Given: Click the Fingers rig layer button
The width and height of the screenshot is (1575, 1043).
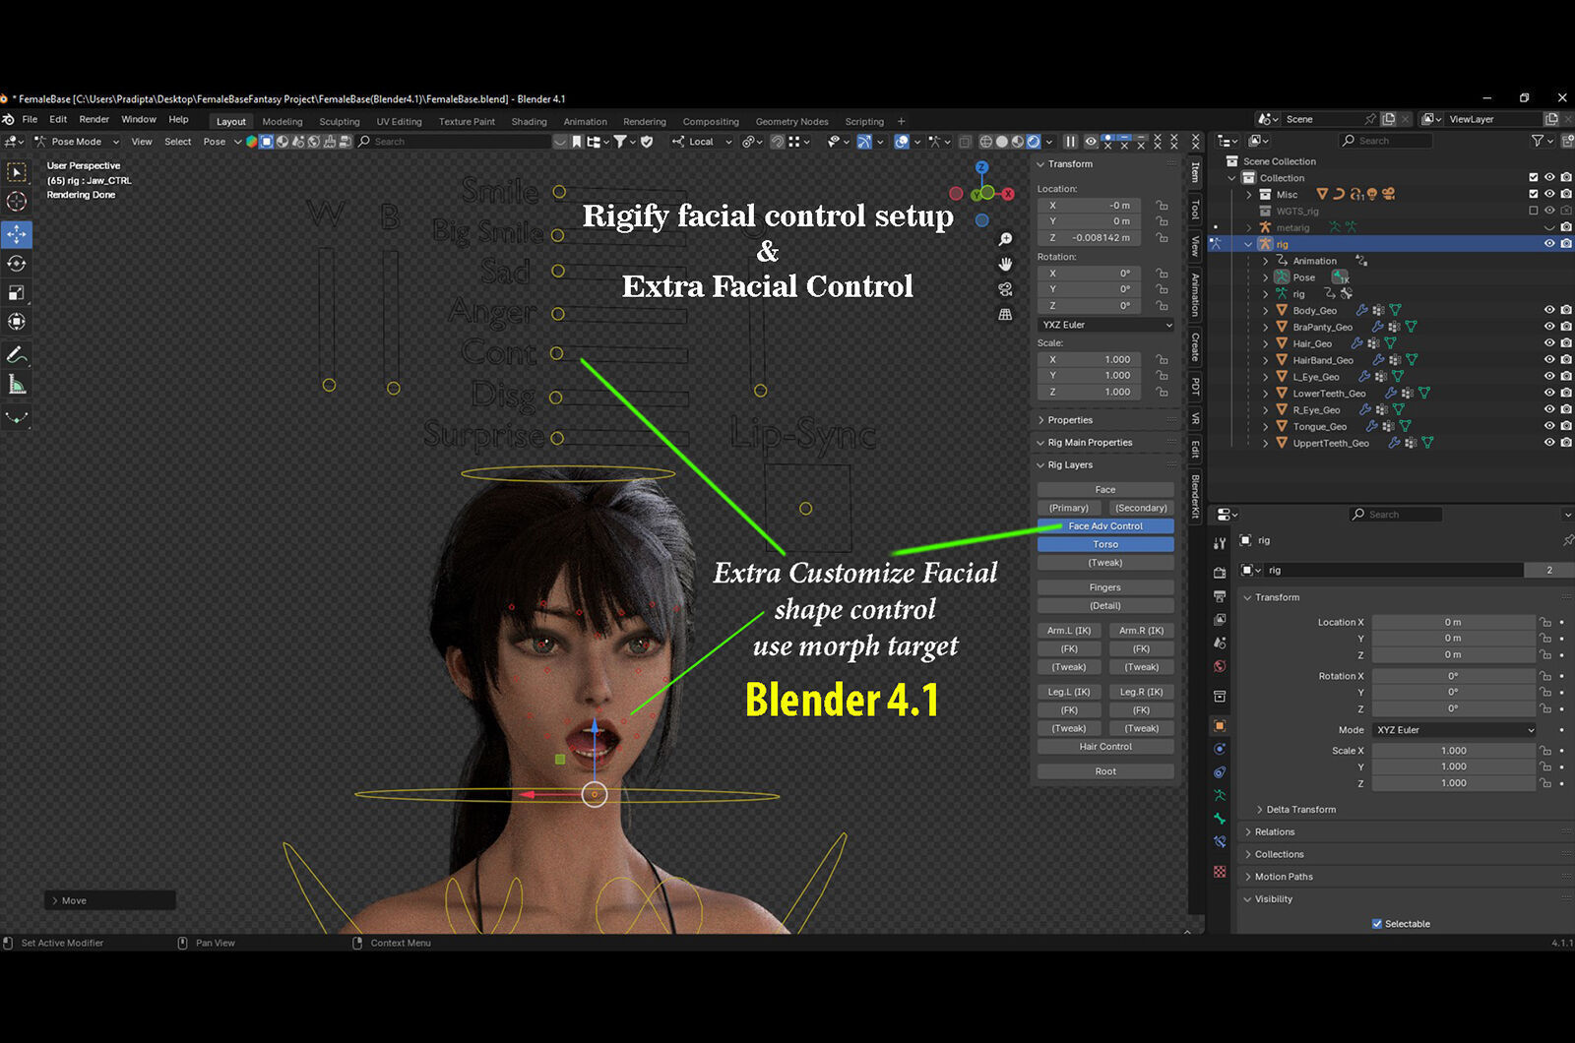Looking at the screenshot, I should pyautogui.click(x=1105, y=587).
